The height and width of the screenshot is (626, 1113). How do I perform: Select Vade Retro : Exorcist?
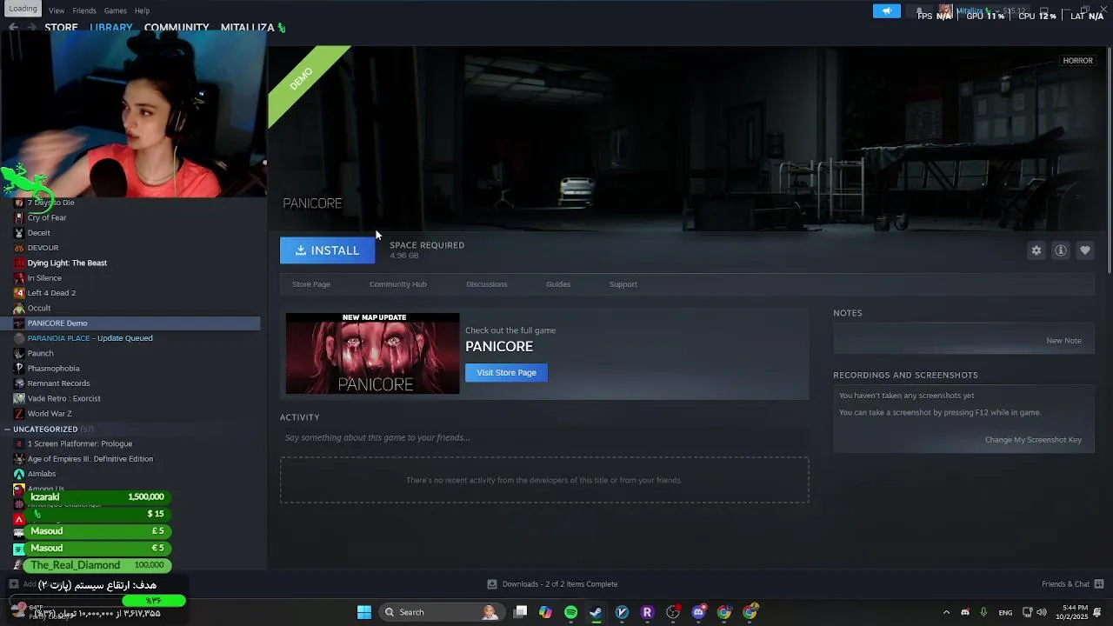point(63,398)
